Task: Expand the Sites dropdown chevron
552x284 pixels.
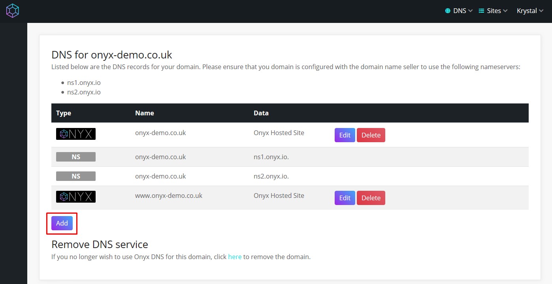Action: point(505,11)
